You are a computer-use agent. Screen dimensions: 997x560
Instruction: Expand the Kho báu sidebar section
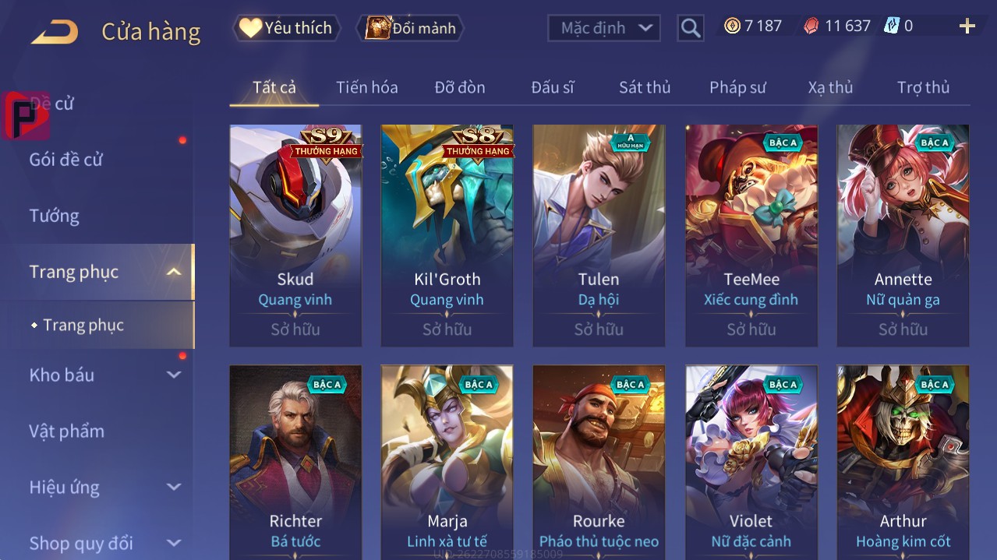coord(174,375)
